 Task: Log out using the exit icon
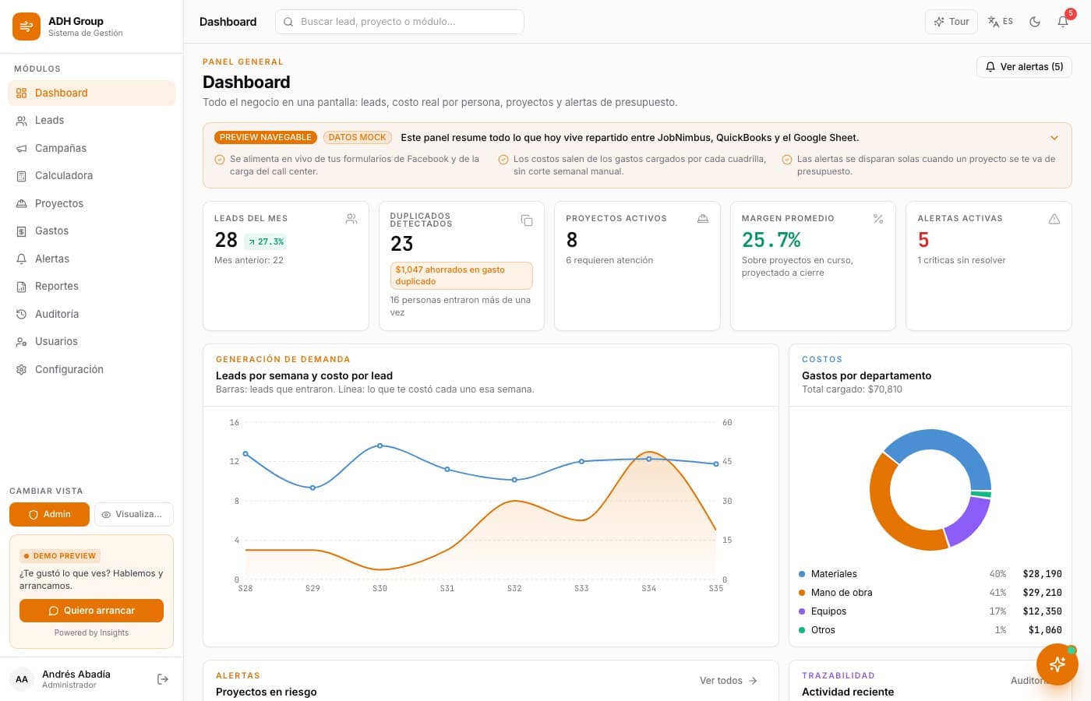(x=163, y=679)
